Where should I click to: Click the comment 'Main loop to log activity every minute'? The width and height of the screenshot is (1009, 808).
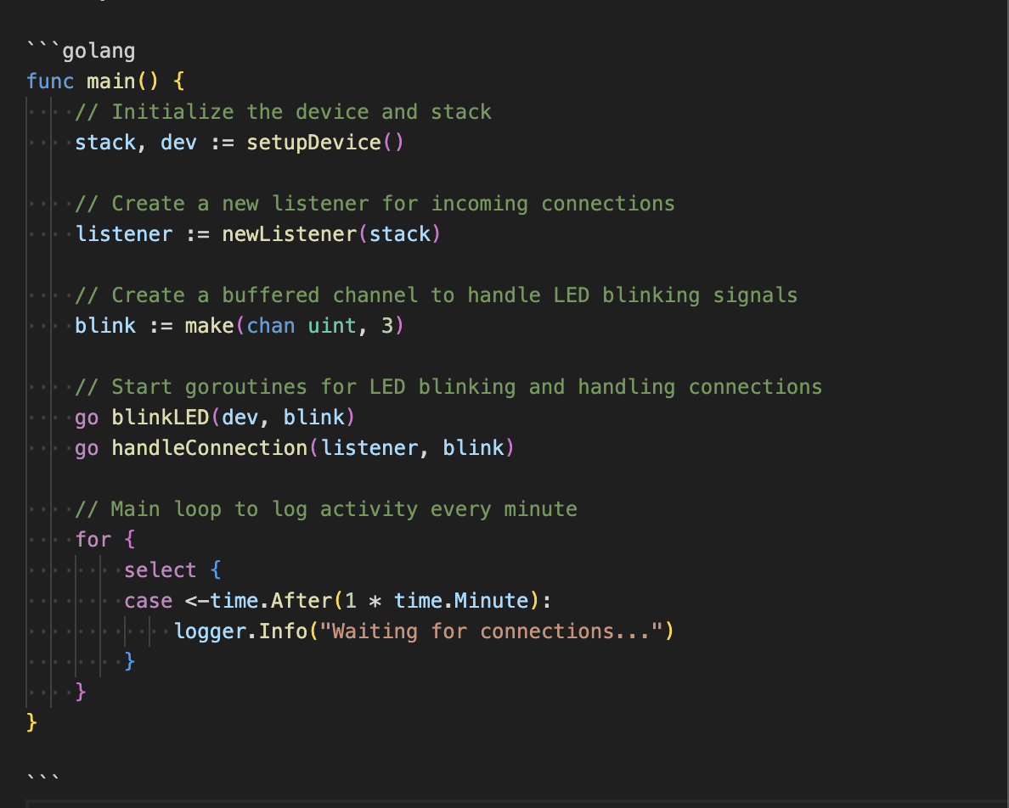pos(326,509)
